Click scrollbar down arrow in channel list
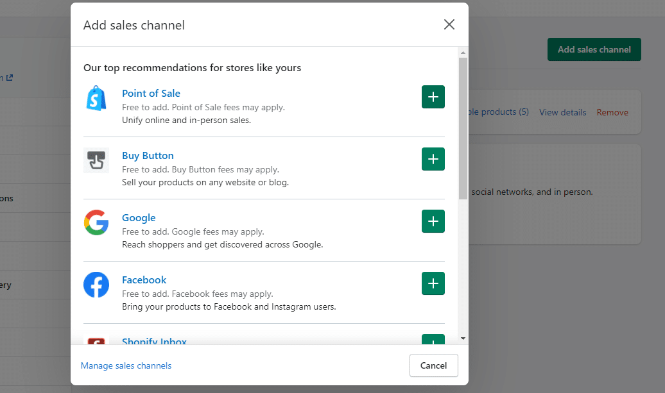 (x=463, y=339)
